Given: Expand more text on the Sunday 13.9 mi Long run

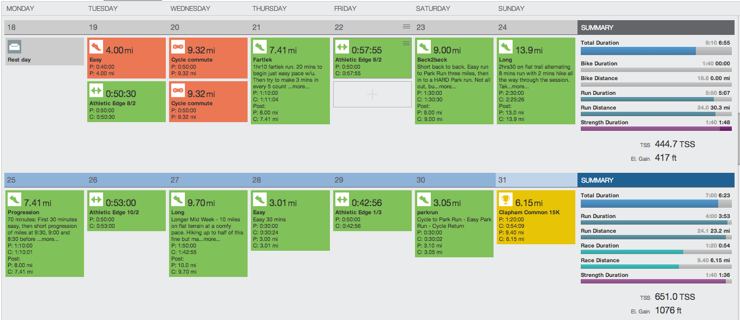Looking at the screenshot, I should tap(520, 86).
